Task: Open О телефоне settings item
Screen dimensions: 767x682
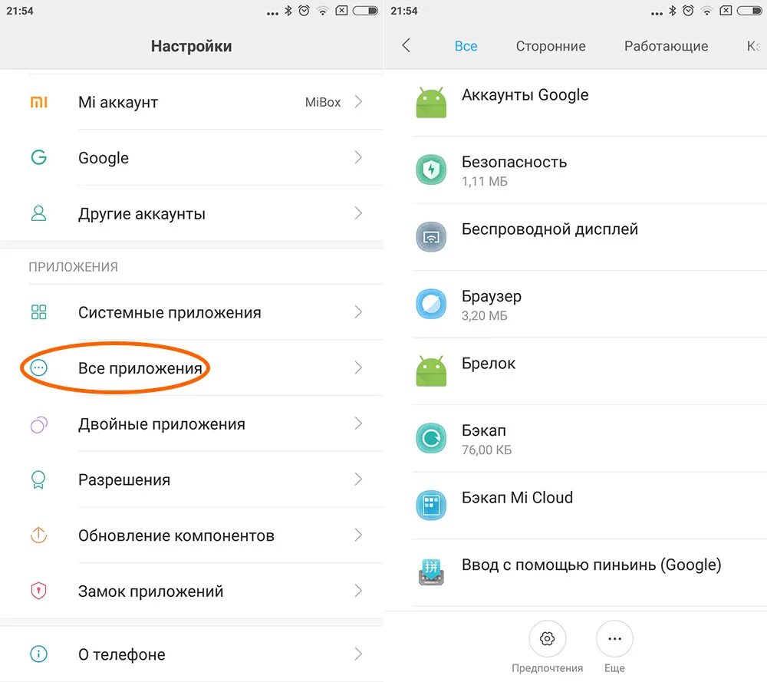Action: 192,654
